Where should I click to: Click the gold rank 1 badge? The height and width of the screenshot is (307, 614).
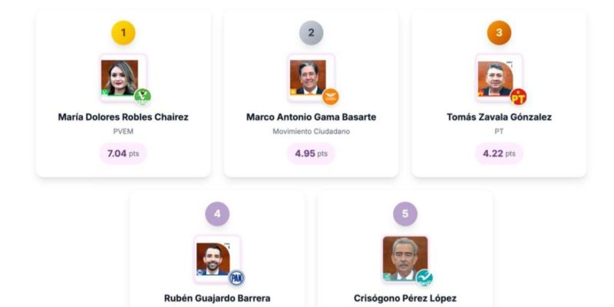point(124,32)
